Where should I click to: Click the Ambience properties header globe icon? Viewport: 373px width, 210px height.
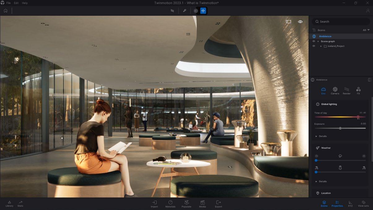pos(313,80)
